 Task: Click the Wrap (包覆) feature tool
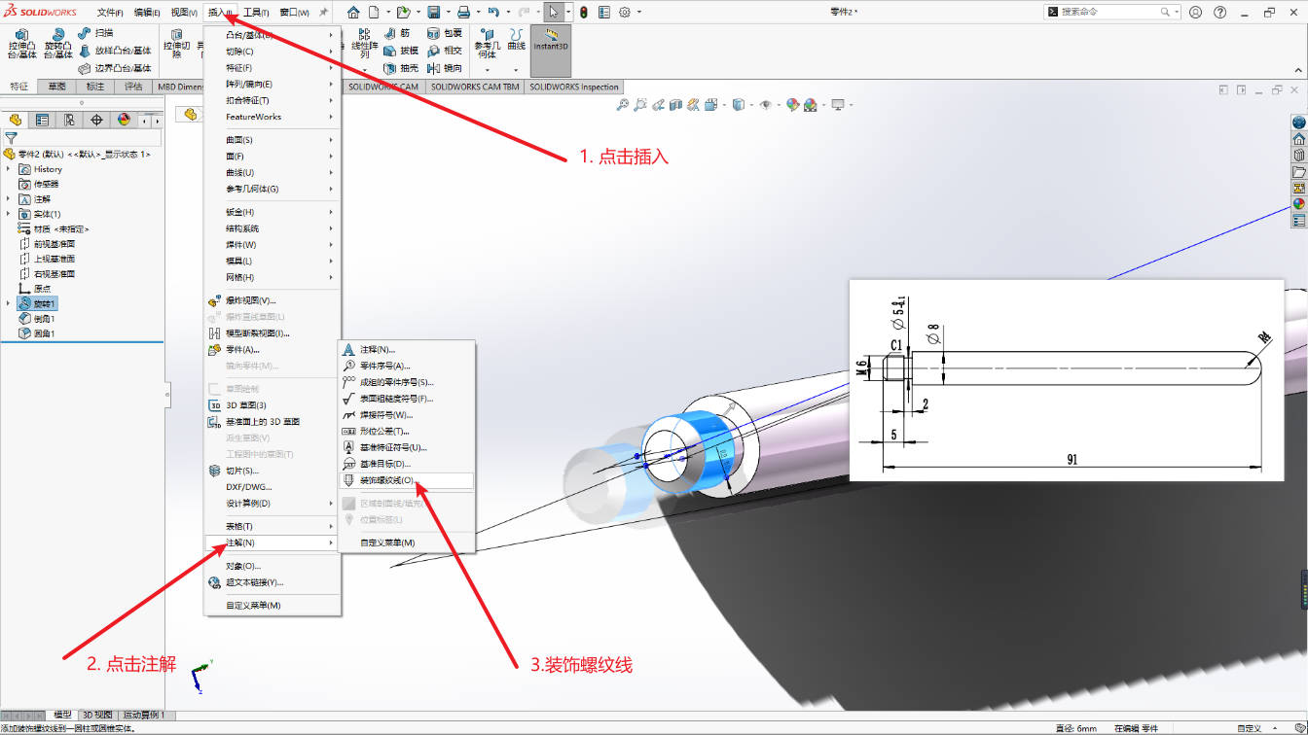coord(445,33)
